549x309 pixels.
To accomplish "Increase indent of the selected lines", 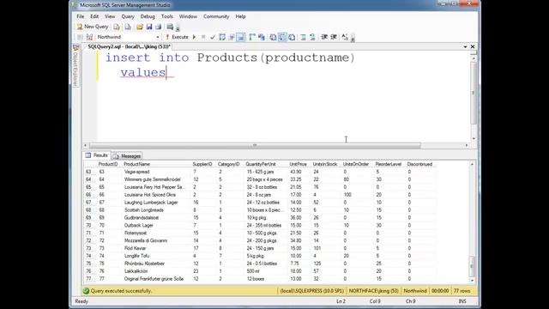I will 334,37.
